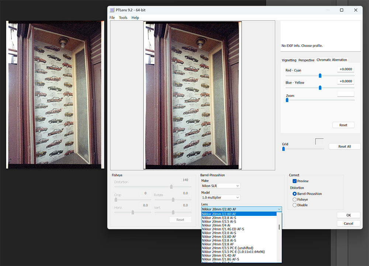Pick Nikkor 24mm f/2.0 Ai-S lens

click(239, 233)
